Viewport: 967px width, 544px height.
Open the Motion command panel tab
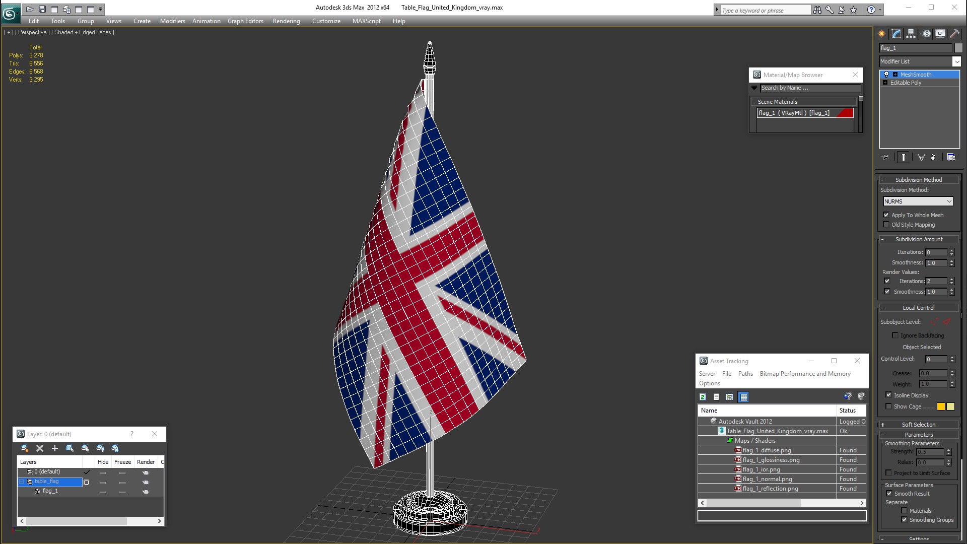[x=926, y=34]
